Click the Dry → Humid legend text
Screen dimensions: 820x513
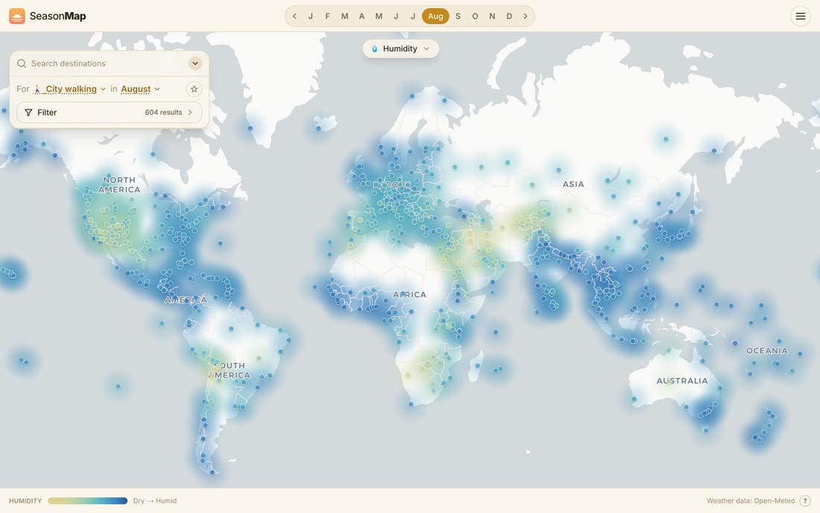pyautogui.click(x=155, y=501)
